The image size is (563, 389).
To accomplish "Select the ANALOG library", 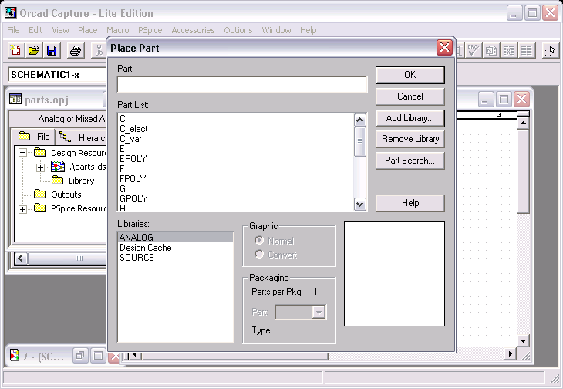I will click(x=175, y=237).
